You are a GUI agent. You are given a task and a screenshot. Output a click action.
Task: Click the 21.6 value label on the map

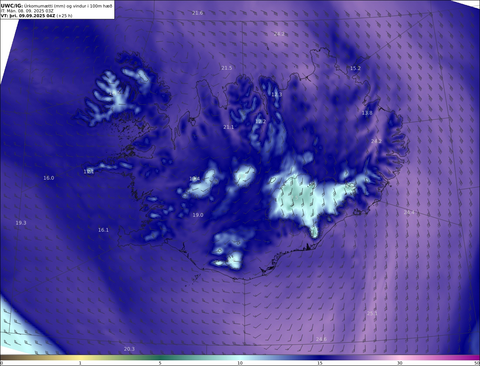point(198,13)
